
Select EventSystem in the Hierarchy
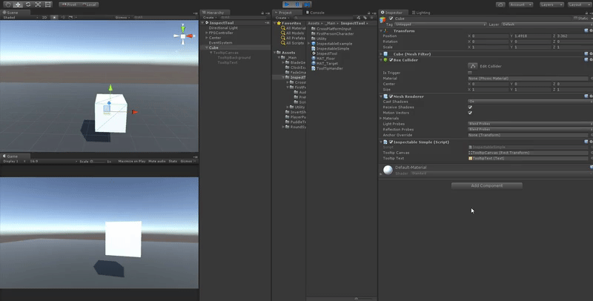click(x=220, y=43)
